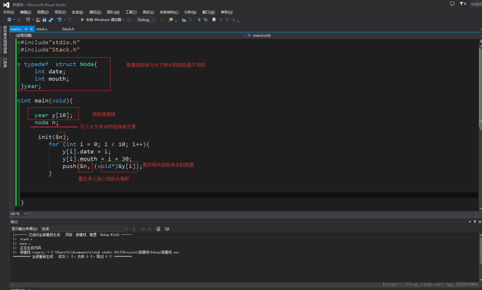Click the output line 'stack.c'

coord(26,239)
